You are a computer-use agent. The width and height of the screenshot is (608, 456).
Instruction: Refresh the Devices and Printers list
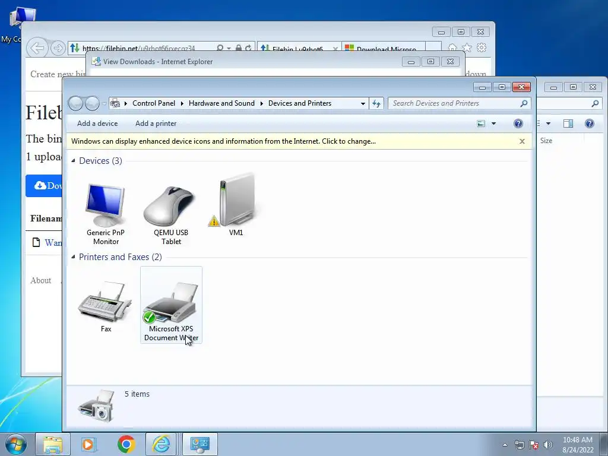pyautogui.click(x=376, y=103)
